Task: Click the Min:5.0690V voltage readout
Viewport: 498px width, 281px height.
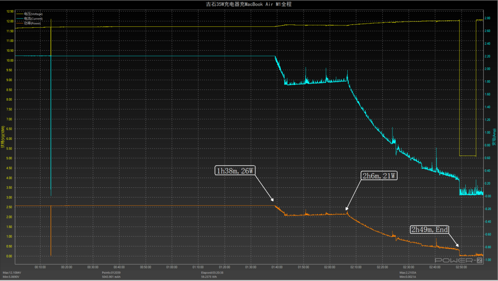Action: [11, 277]
